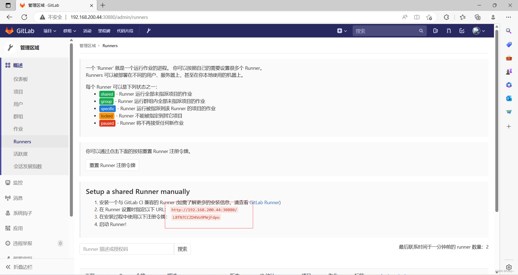Click the Runner URL code text

(x=204, y=210)
